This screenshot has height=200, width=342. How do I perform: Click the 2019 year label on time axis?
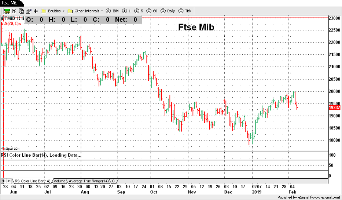[x=257, y=192]
